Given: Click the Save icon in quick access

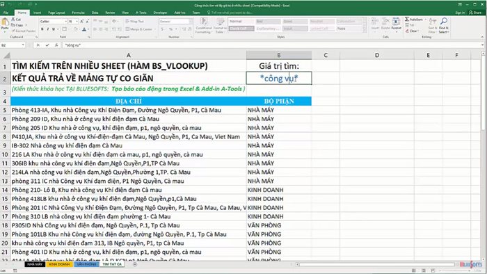Looking at the screenshot, I should 3,4.
